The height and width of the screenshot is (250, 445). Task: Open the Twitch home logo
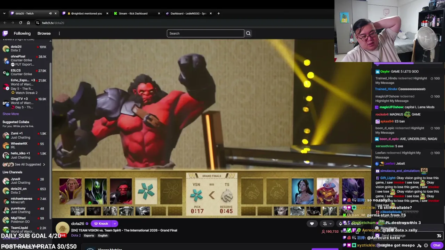click(5, 33)
